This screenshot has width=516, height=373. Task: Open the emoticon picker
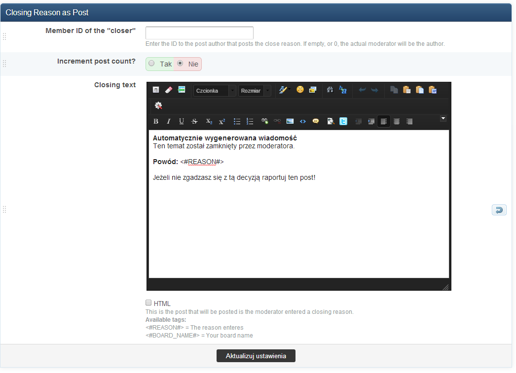pyautogui.click(x=299, y=90)
